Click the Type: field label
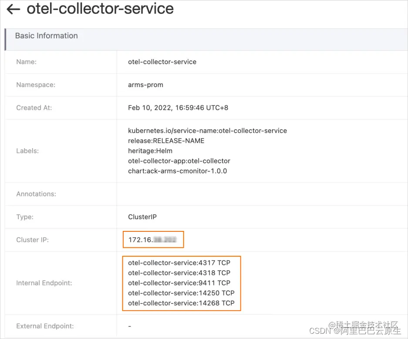The image size is (408, 339). [25, 217]
